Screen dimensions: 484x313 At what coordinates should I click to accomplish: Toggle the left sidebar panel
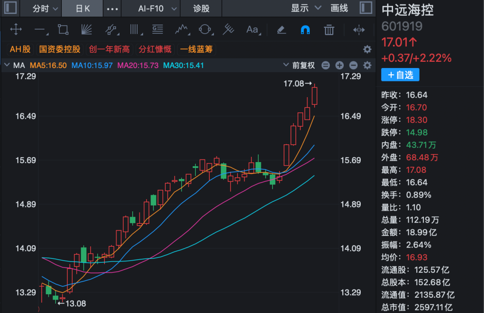10,8
